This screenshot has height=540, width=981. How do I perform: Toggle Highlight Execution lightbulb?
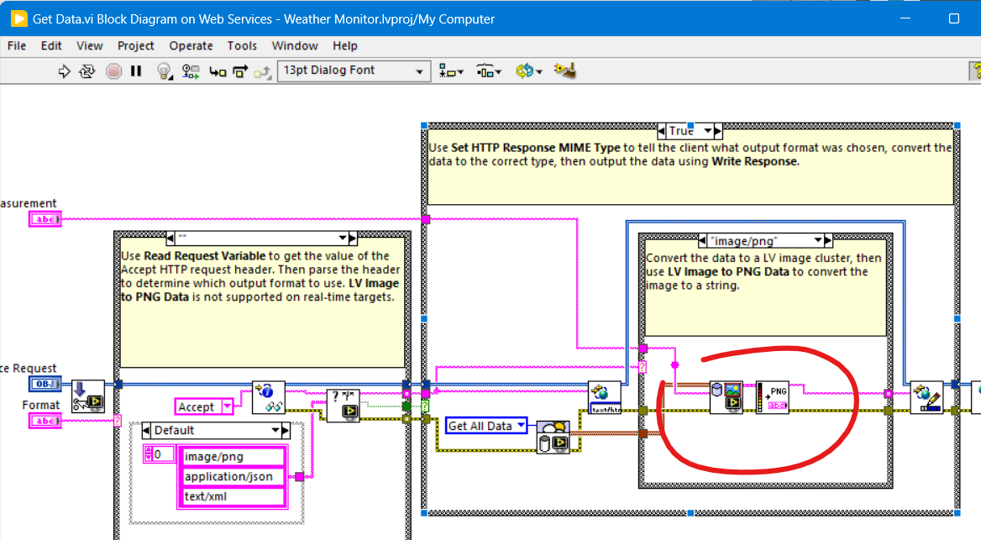[165, 71]
